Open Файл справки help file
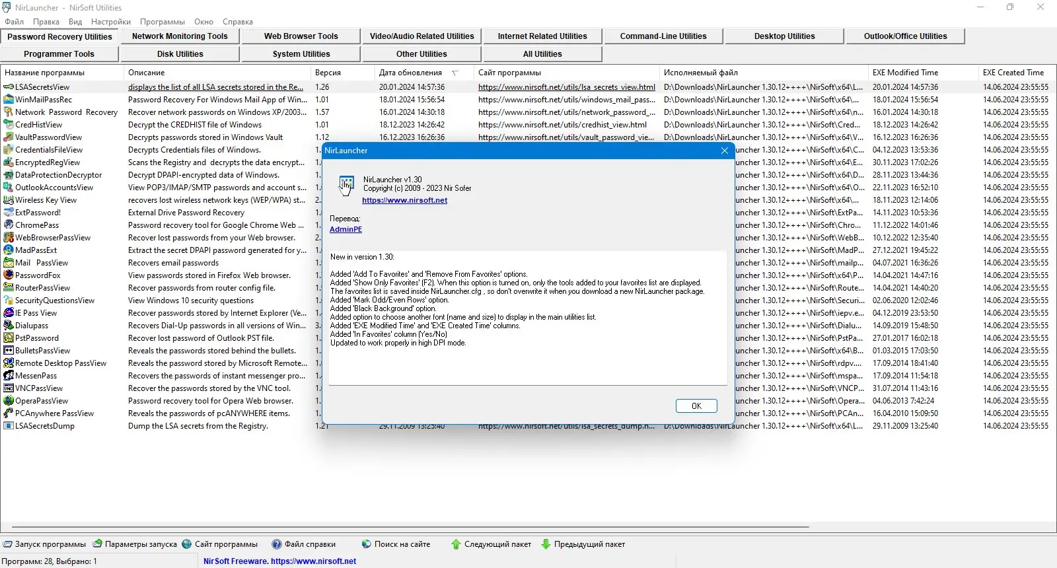 tap(304, 544)
